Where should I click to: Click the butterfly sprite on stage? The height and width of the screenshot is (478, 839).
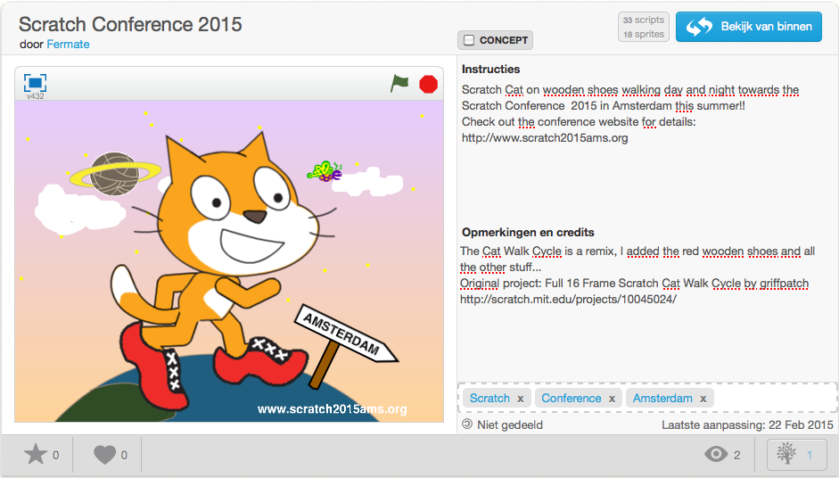pyautogui.click(x=325, y=171)
